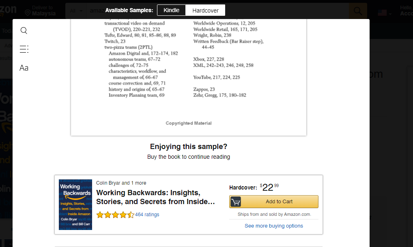
Task: Click the Amazon logo
Action: click(7, 10)
